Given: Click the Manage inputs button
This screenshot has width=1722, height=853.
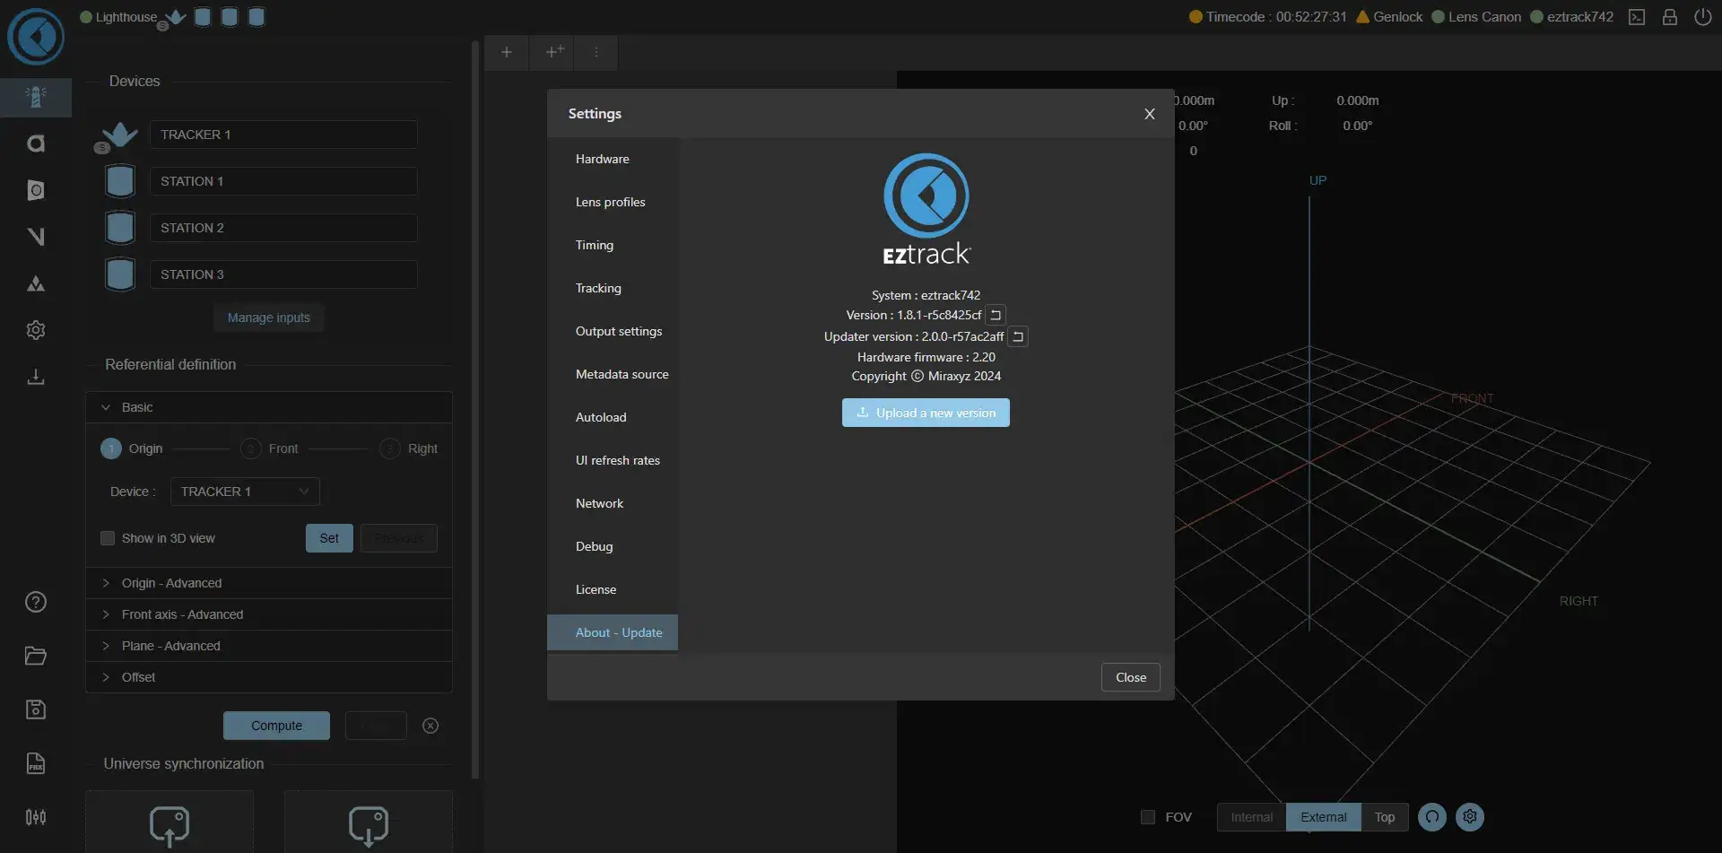Looking at the screenshot, I should point(268,318).
